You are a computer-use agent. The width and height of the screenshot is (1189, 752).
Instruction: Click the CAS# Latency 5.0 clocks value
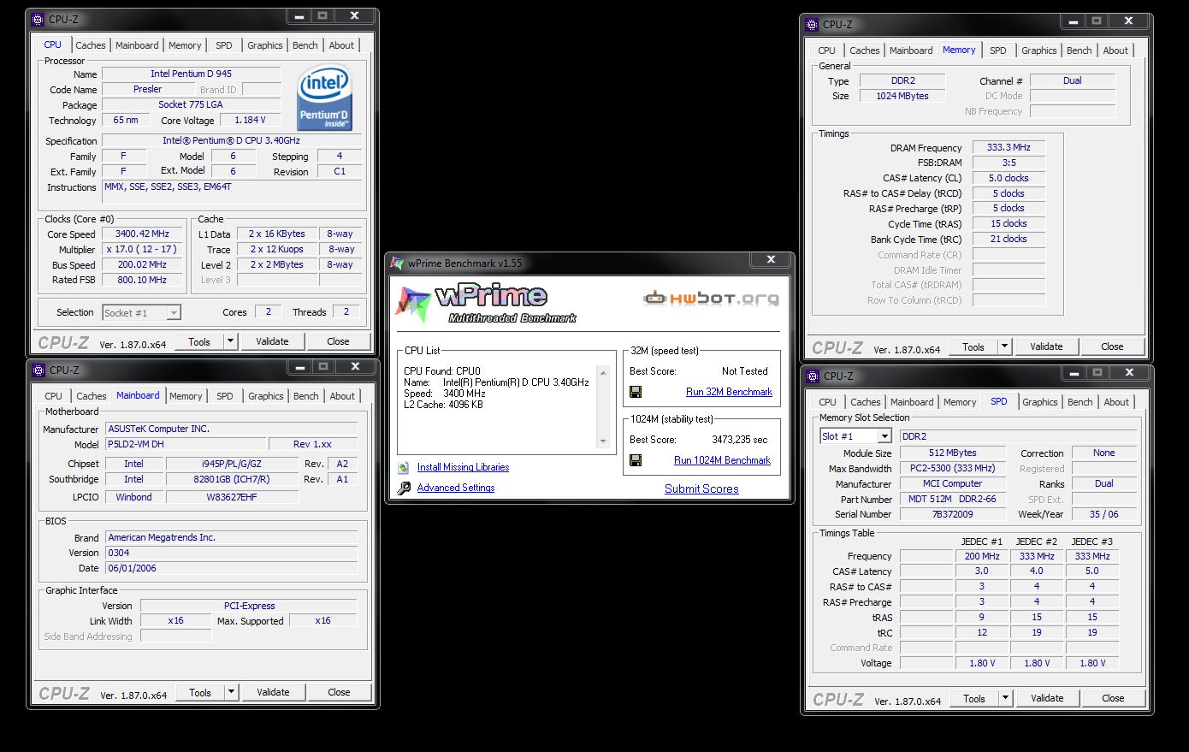click(x=1009, y=178)
